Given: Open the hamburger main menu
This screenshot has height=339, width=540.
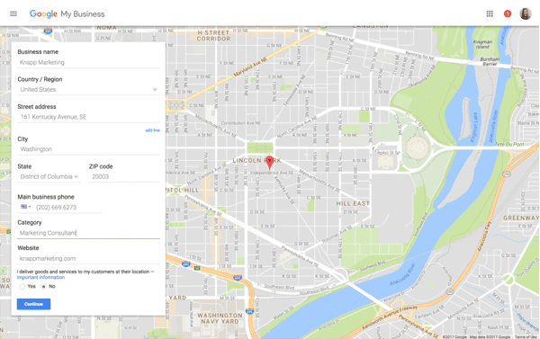Looking at the screenshot, I should pyautogui.click(x=13, y=13).
